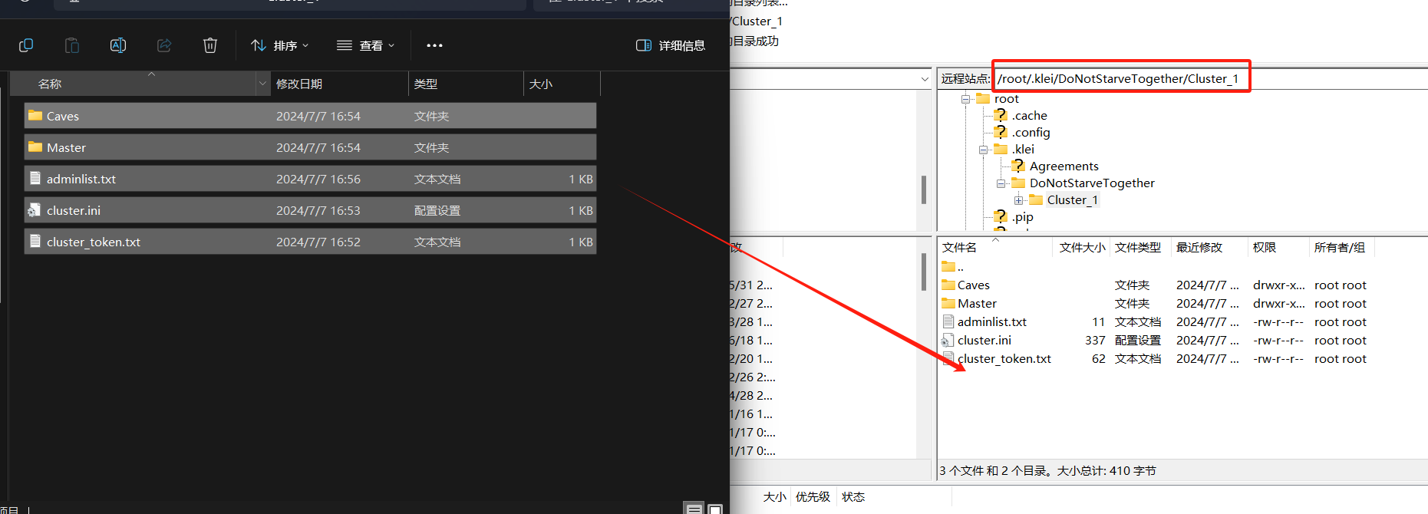Screen dimensions: 1428x514
Task: Toggle the 详细信息 details pane button
Action: pyautogui.click(x=671, y=45)
